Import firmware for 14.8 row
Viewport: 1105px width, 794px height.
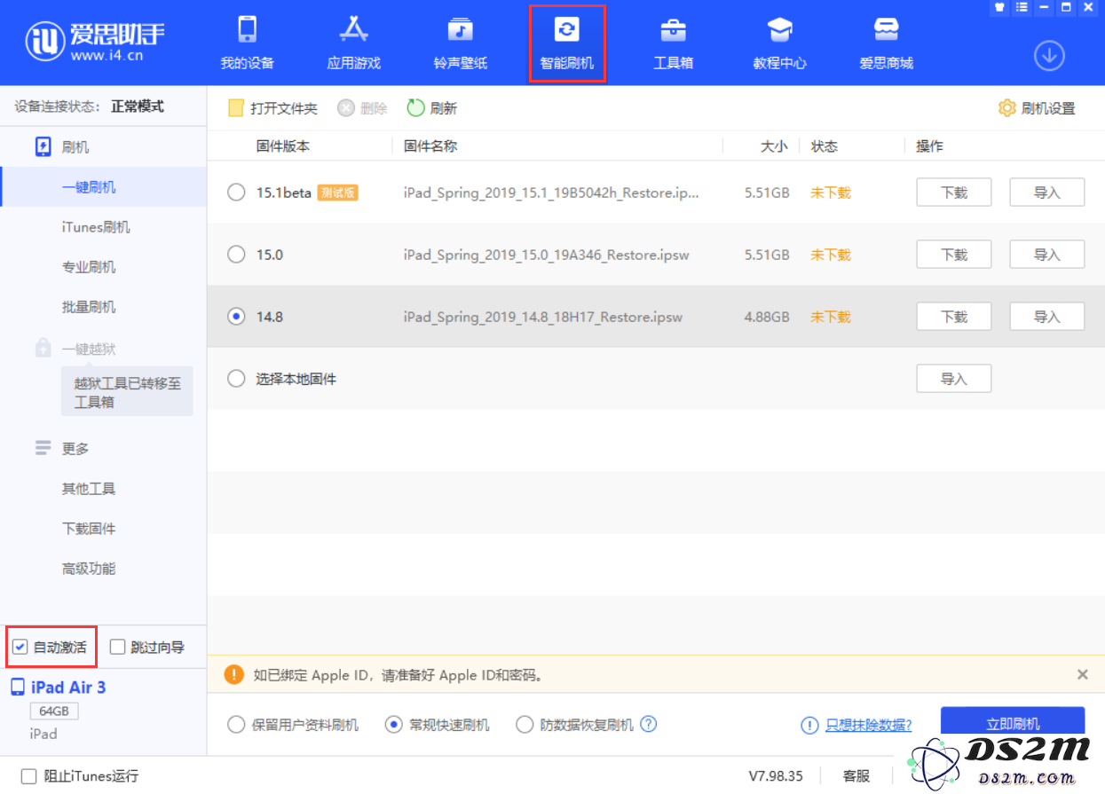(1047, 317)
